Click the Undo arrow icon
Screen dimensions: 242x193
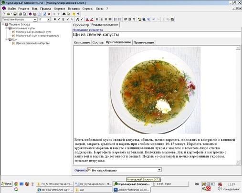pos(154,19)
